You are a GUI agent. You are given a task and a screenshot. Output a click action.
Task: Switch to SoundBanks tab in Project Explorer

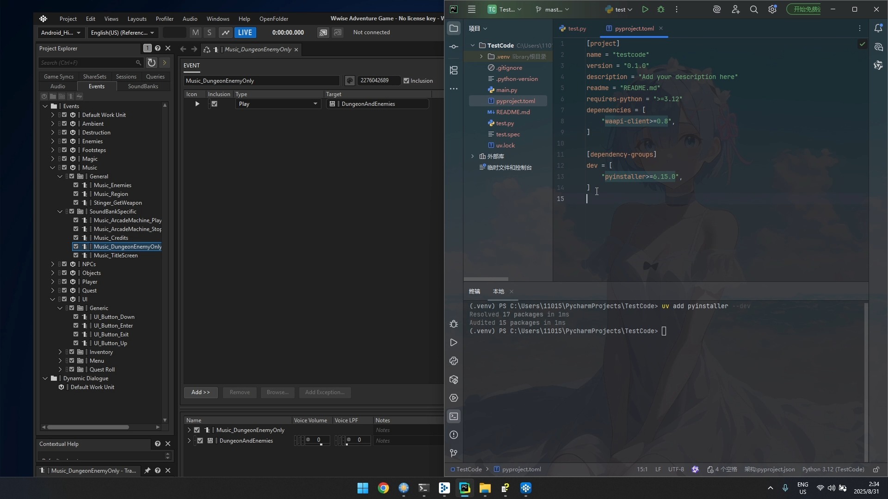click(143, 86)
